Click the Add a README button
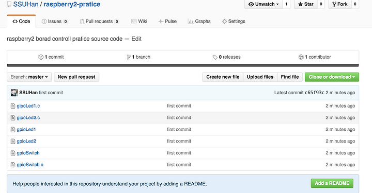 point(332,183)
